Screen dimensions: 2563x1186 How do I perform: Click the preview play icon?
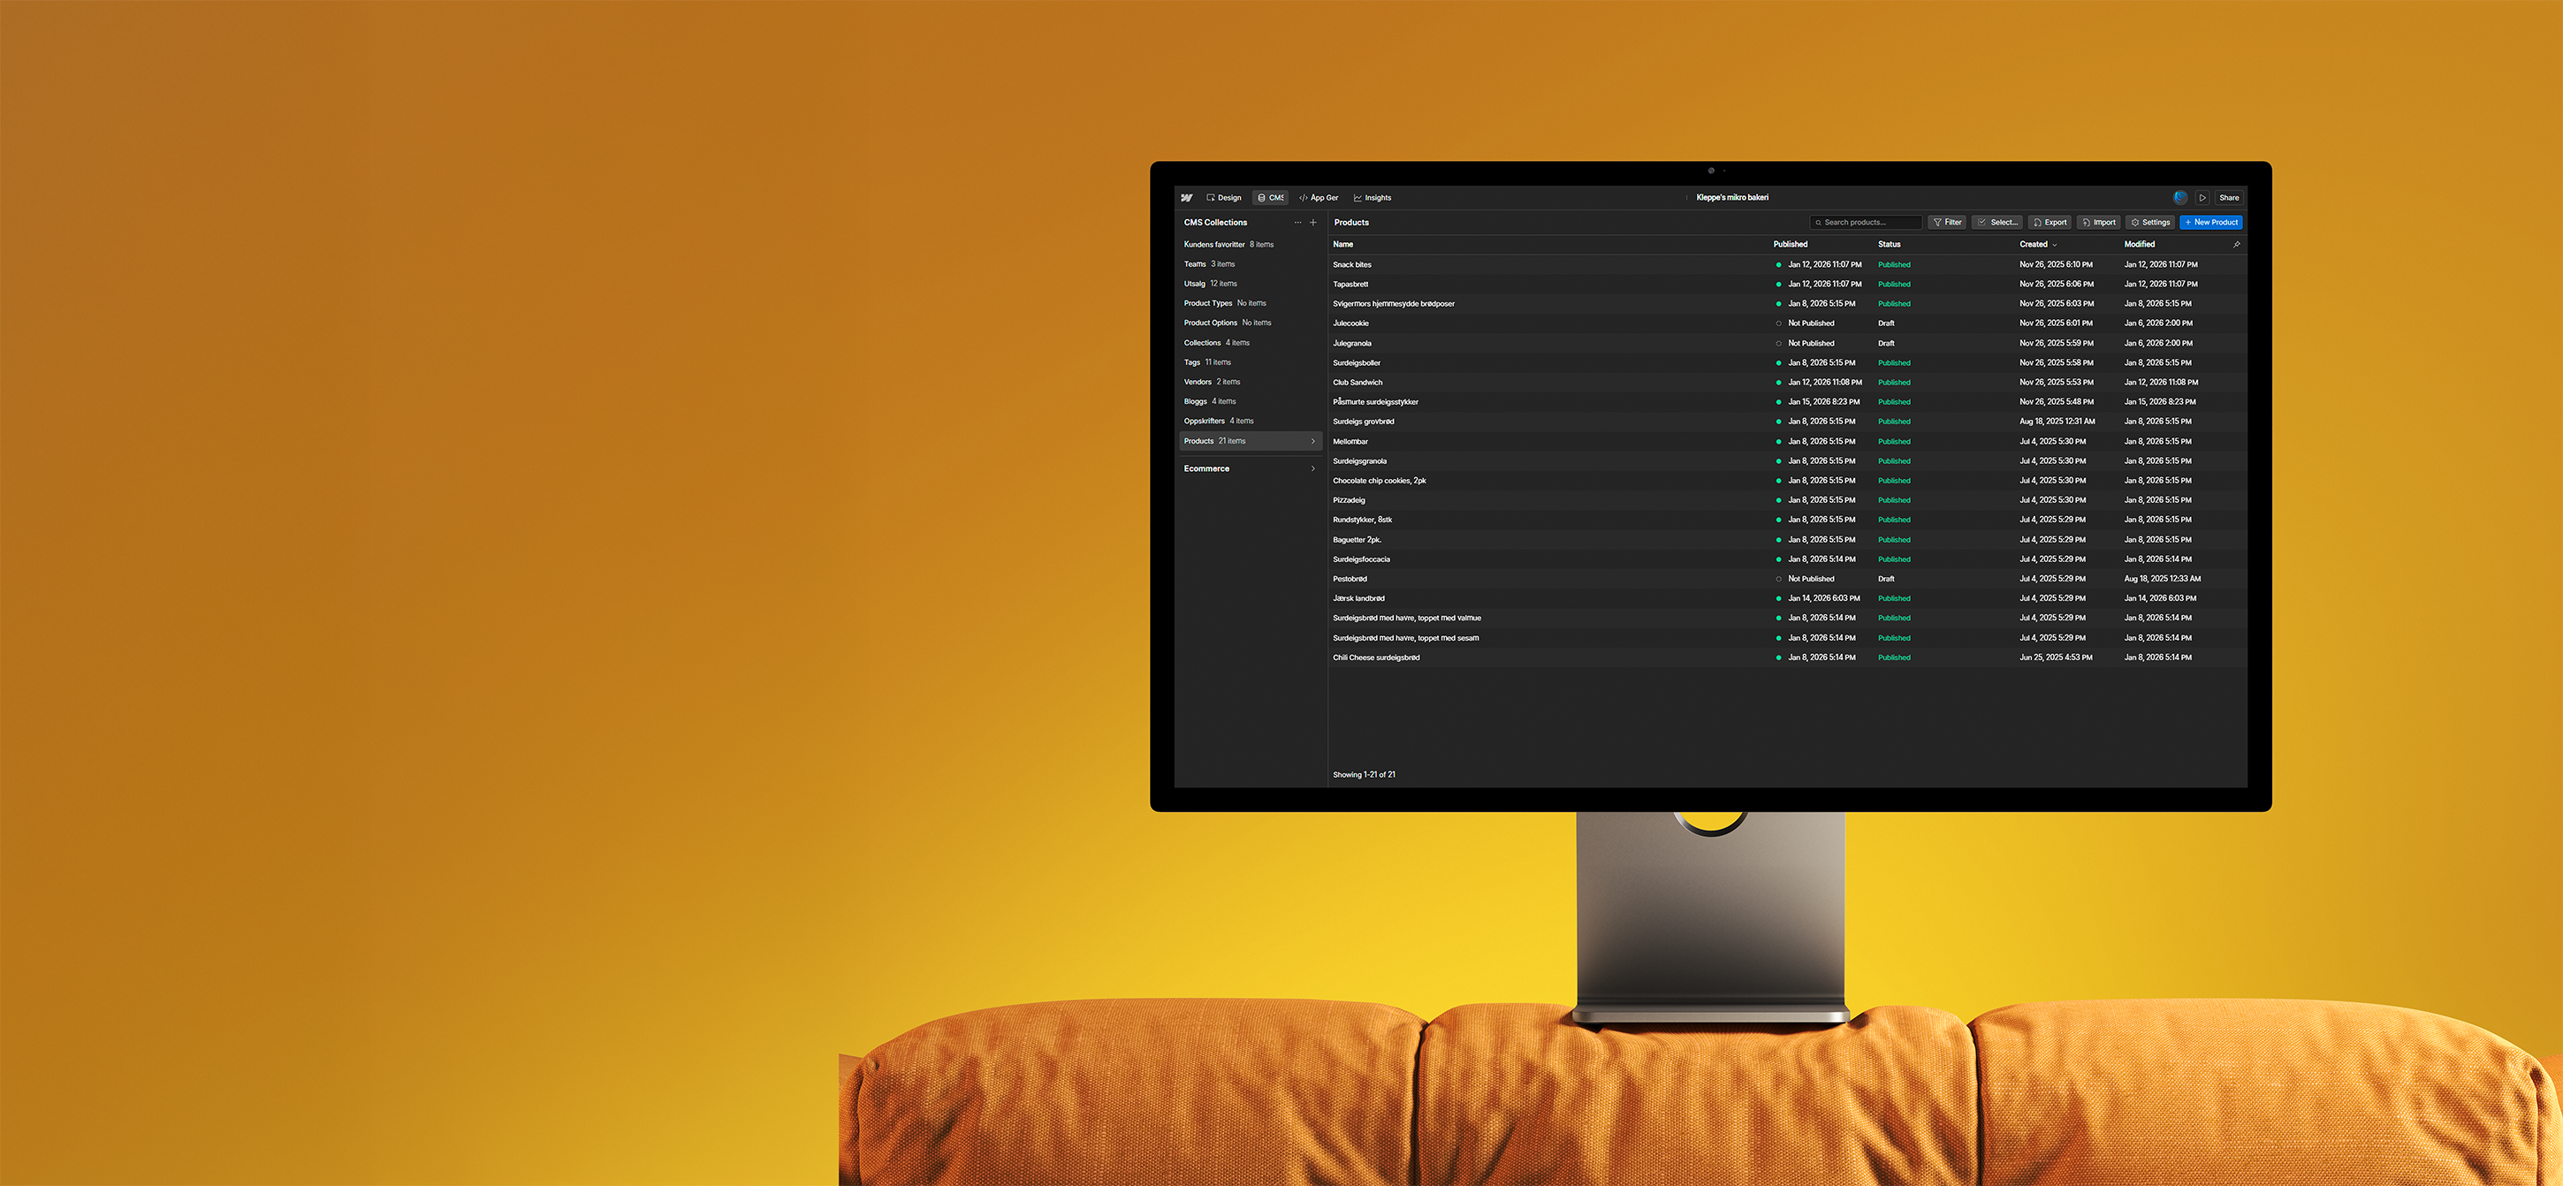pos(2202,198)
